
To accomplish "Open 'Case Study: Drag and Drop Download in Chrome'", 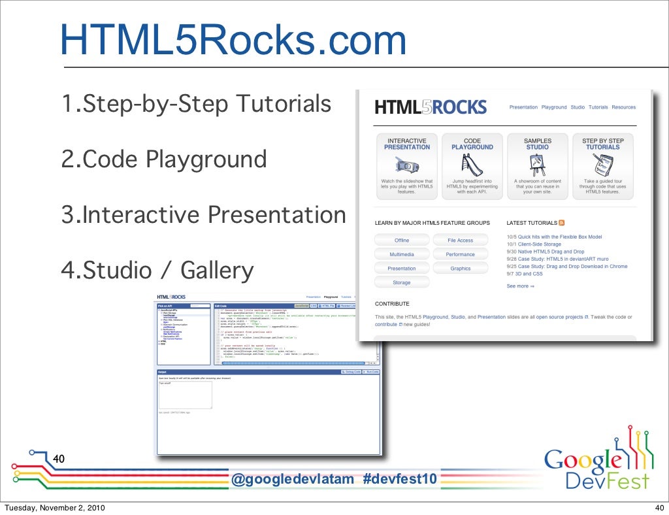I will pyautogui.click(x=572, y=266).
